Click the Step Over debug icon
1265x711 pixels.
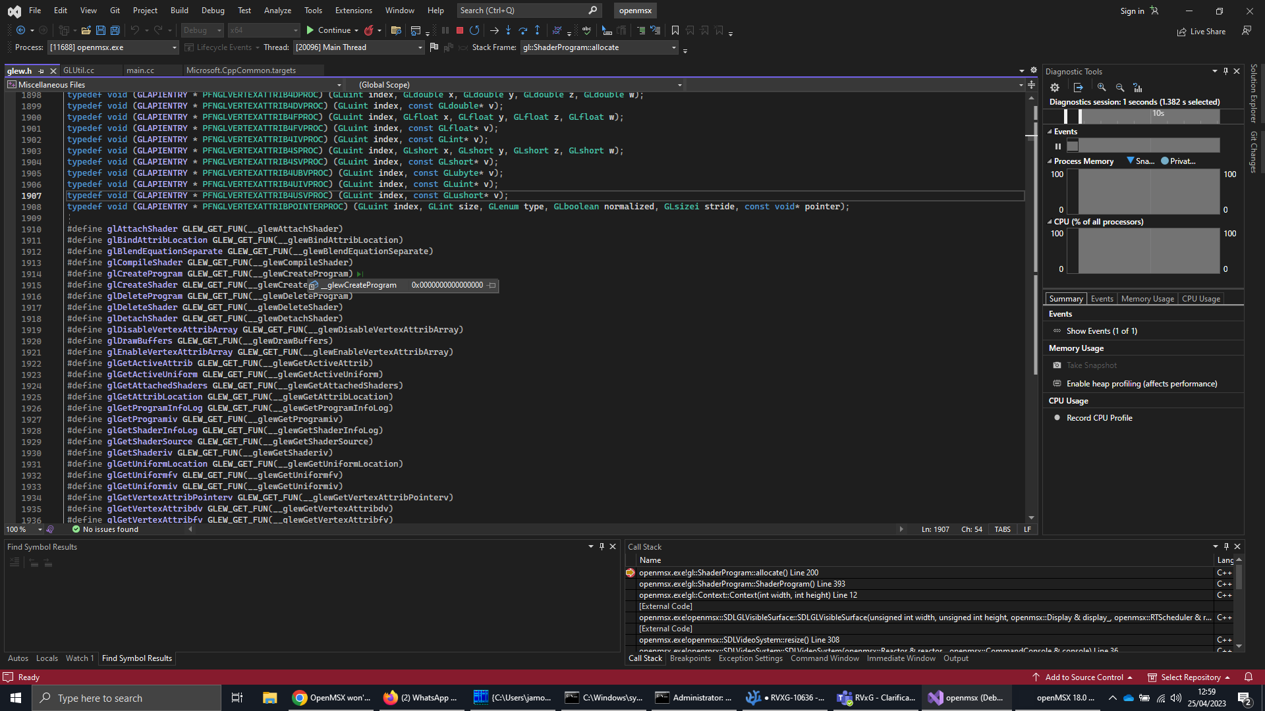point(523,30)
